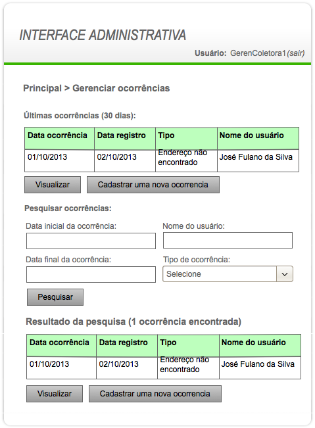Click the sair logout link

296,53
